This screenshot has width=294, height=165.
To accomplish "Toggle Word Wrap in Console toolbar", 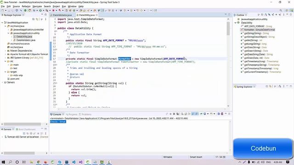I will 189,114.
